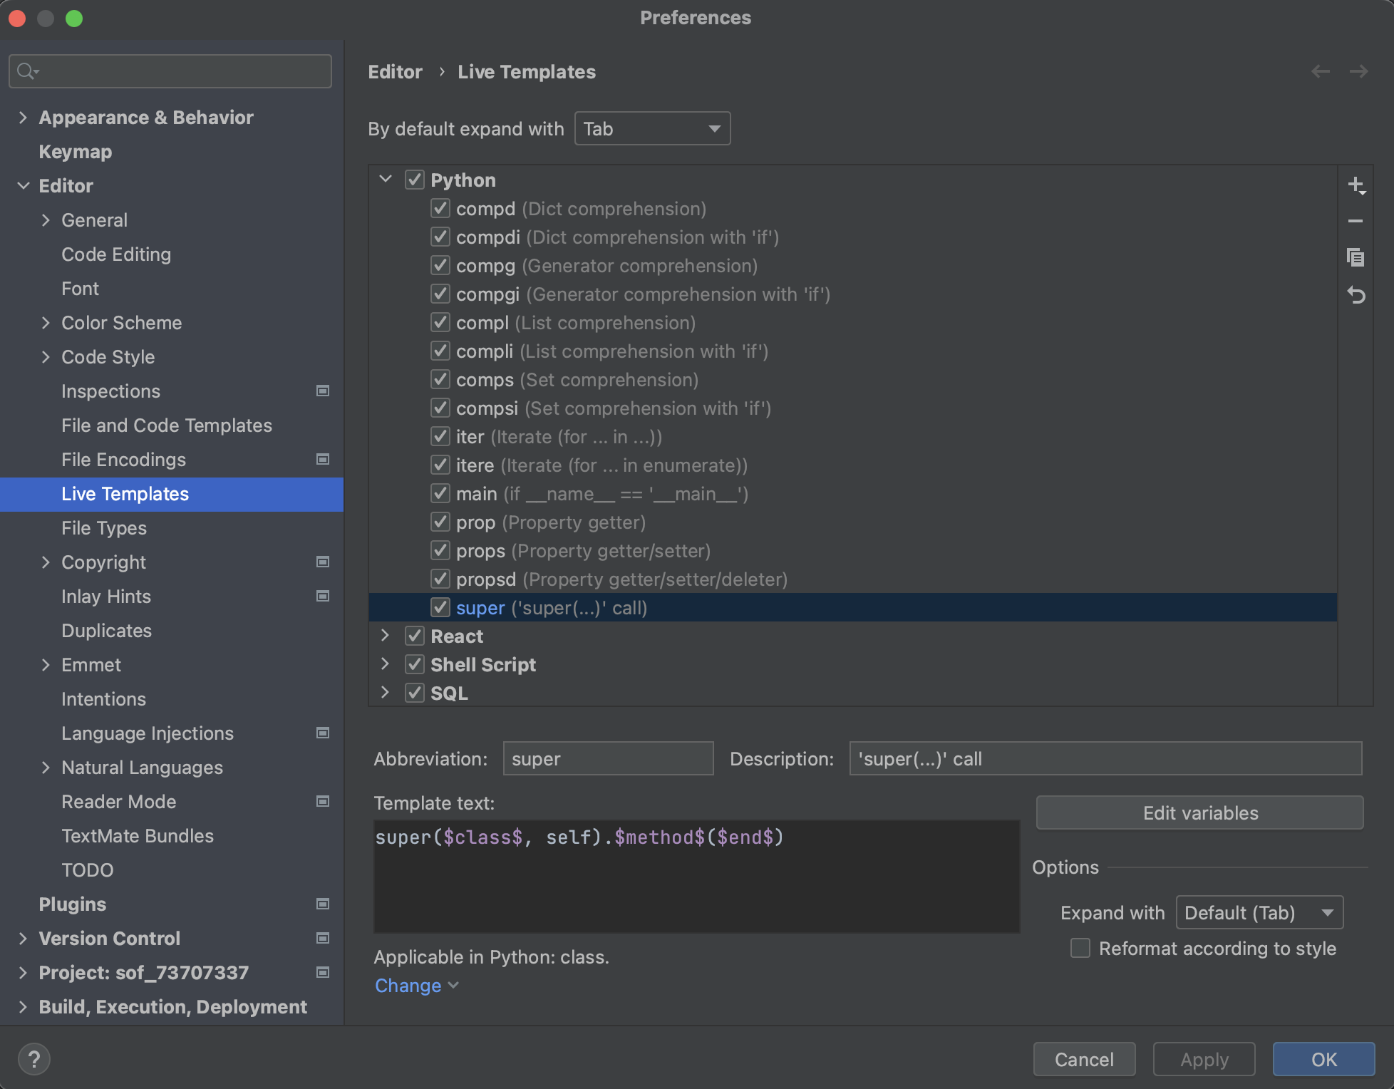Toggle the compd template checkbox

(x=440, y=208)
